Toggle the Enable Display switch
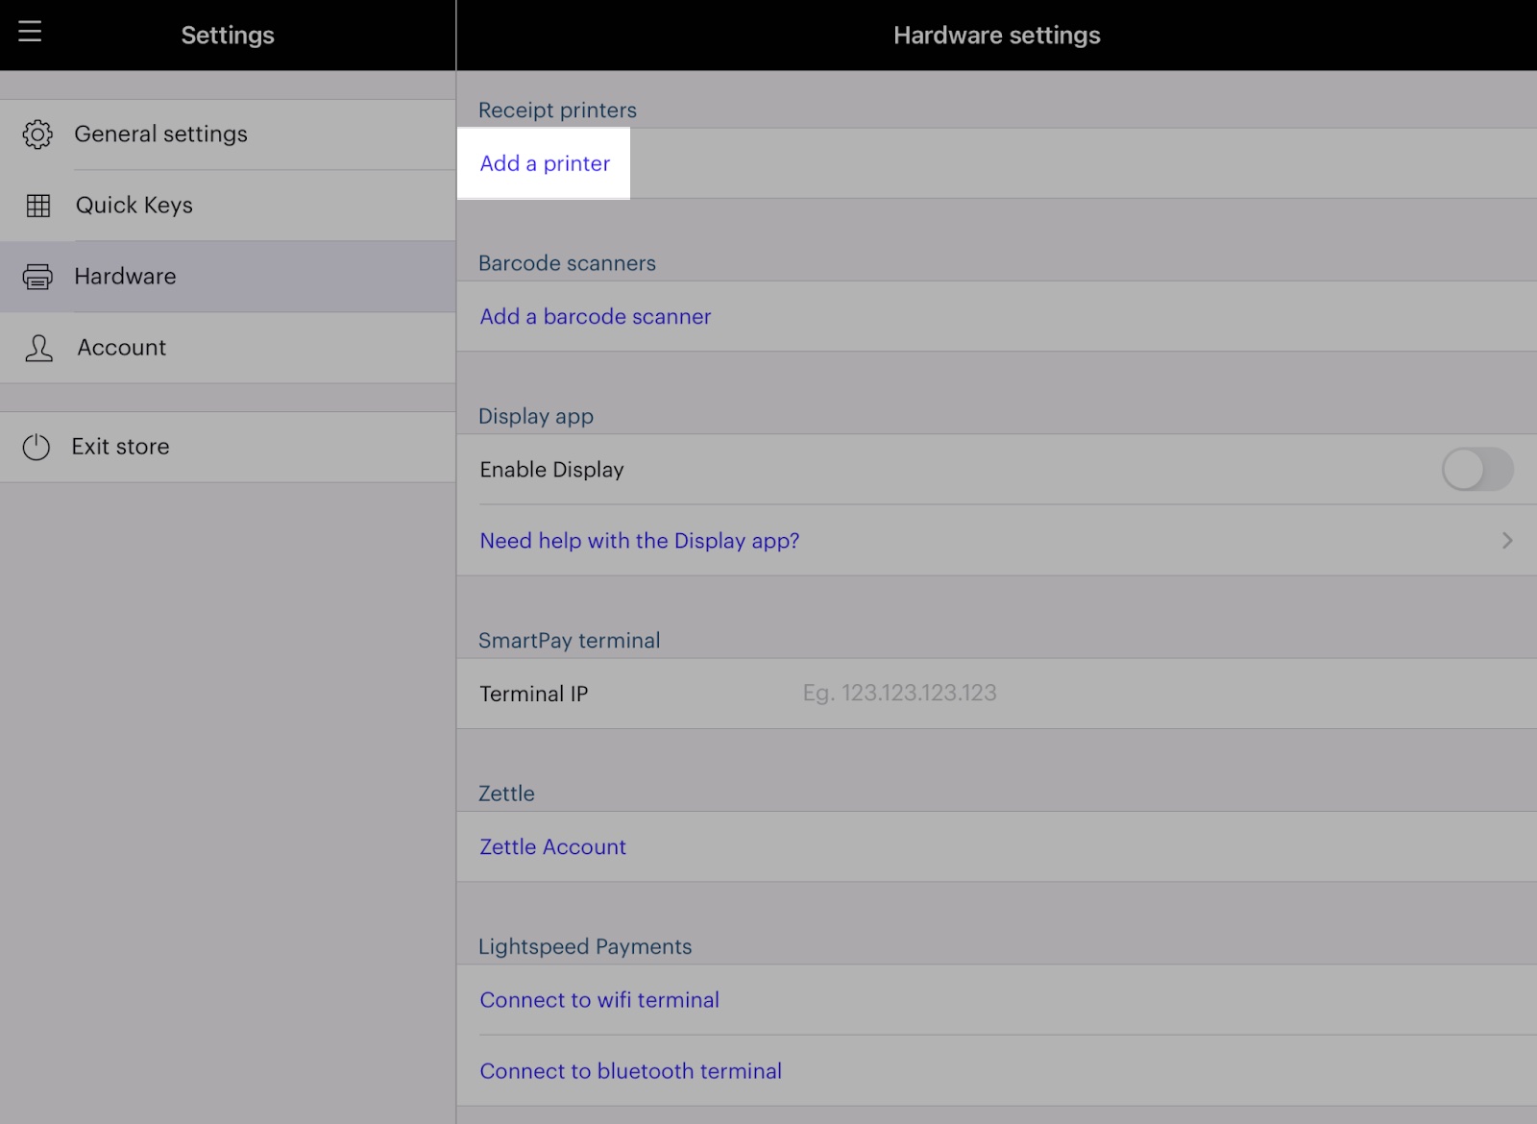Screen dimensions: 1537x1124 pos(1476,470)
